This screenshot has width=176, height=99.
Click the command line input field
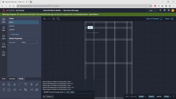[68, 92]
